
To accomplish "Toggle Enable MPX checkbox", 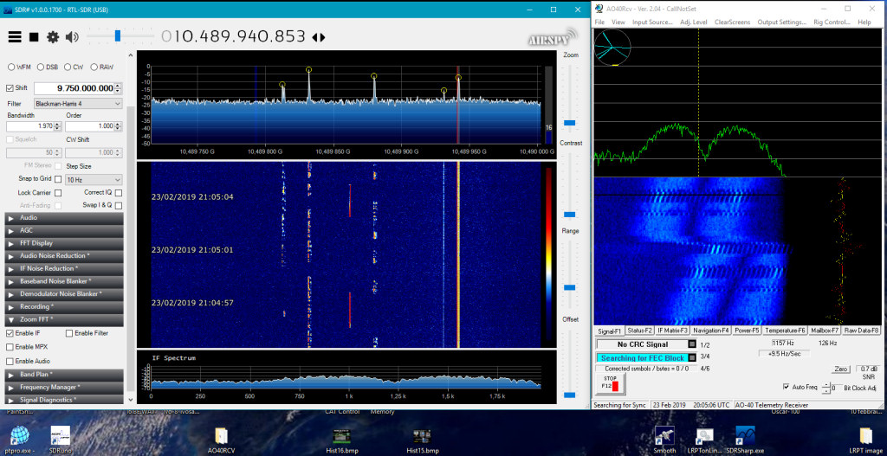I will pos(10,347).
